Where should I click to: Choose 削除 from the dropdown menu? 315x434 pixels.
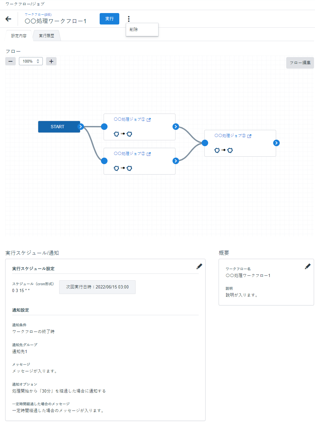tap(142, 29)
